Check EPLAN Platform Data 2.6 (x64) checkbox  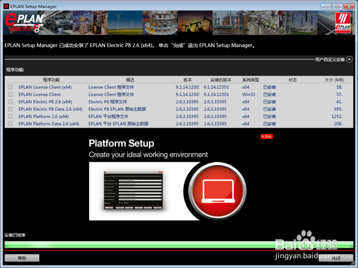point(10,124)
